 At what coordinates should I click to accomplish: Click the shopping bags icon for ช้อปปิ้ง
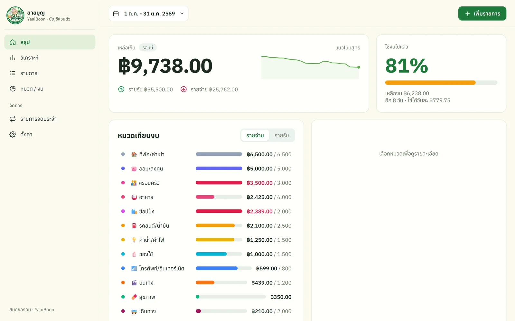click(134, 211)
